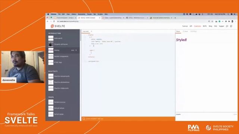Click the Dynamic attributes thumbnail image
The height and width of the screenshot is (134, 239).
(x=51, y=44)
